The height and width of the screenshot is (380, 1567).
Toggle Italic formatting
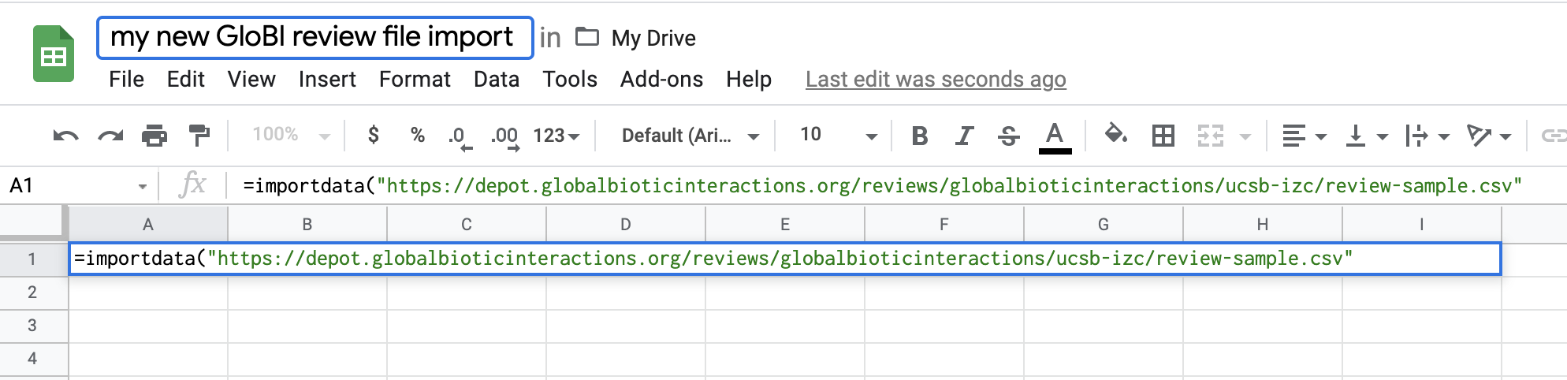coord(963,136)
